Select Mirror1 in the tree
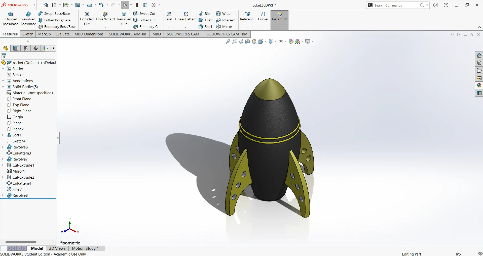This screenshot has height=256, width=483. [x=16, y=171]
